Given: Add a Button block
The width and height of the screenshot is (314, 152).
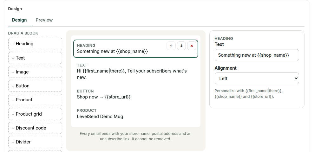Looking at the screenshot, I should pyautogui.click(x=35, y=86).
